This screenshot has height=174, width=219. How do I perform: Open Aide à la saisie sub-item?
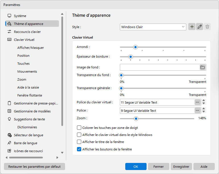(x=28, y=87)
